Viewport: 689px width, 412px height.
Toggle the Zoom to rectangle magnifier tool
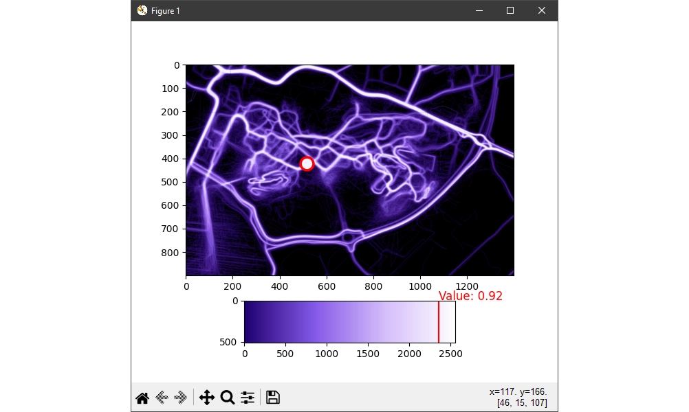228,398
